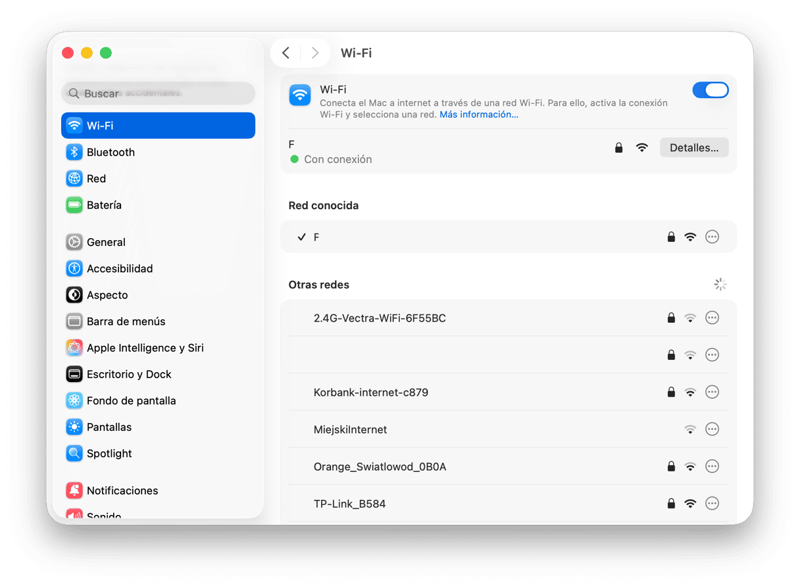
Task: Select Batería in the sidebar
Action: coord(104,205)
